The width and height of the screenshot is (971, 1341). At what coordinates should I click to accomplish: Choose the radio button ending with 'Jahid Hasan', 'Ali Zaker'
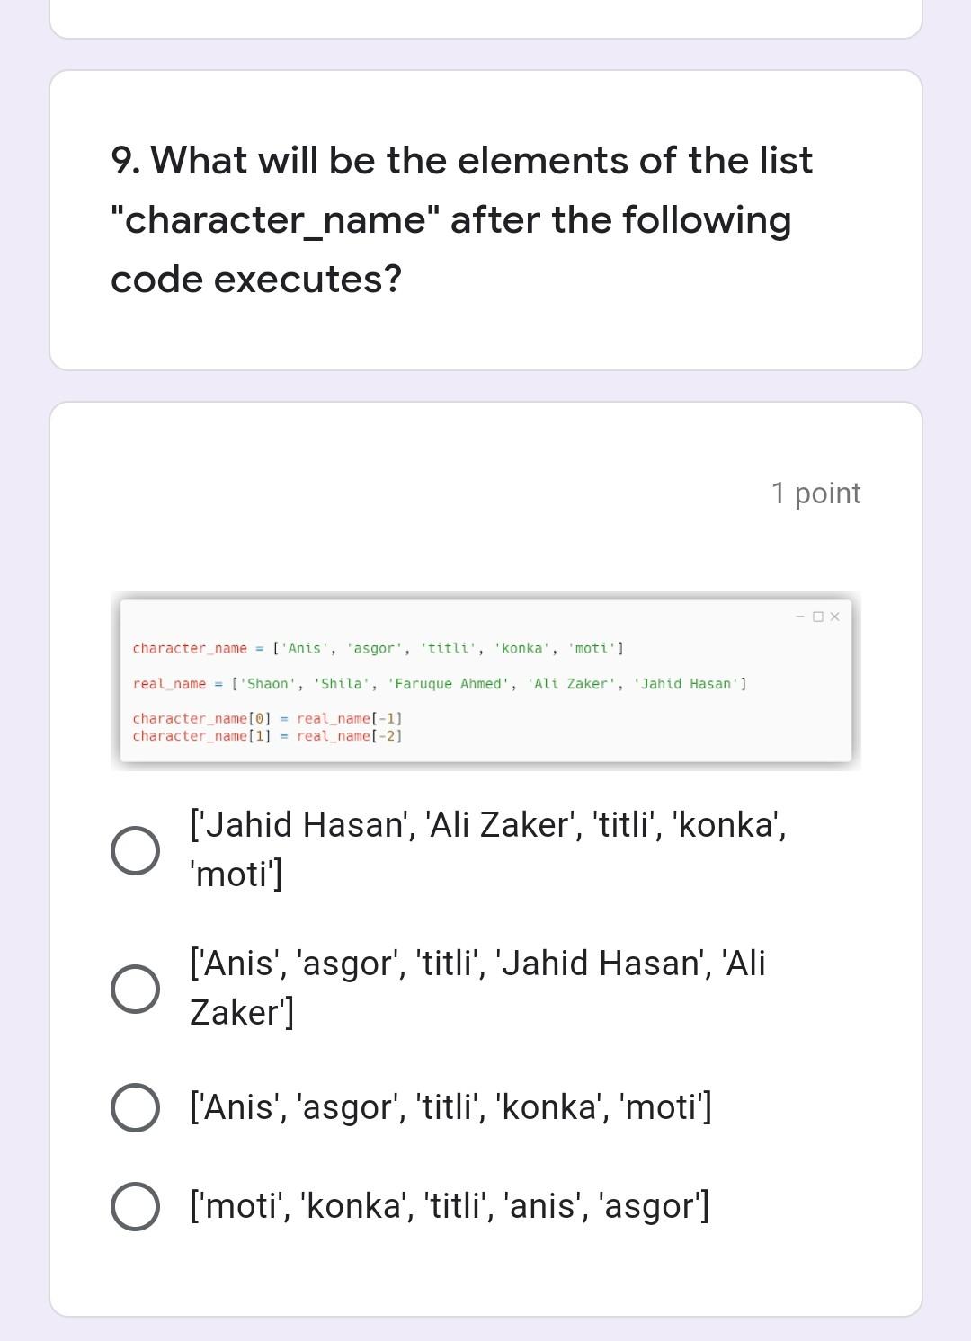(135, 989)
